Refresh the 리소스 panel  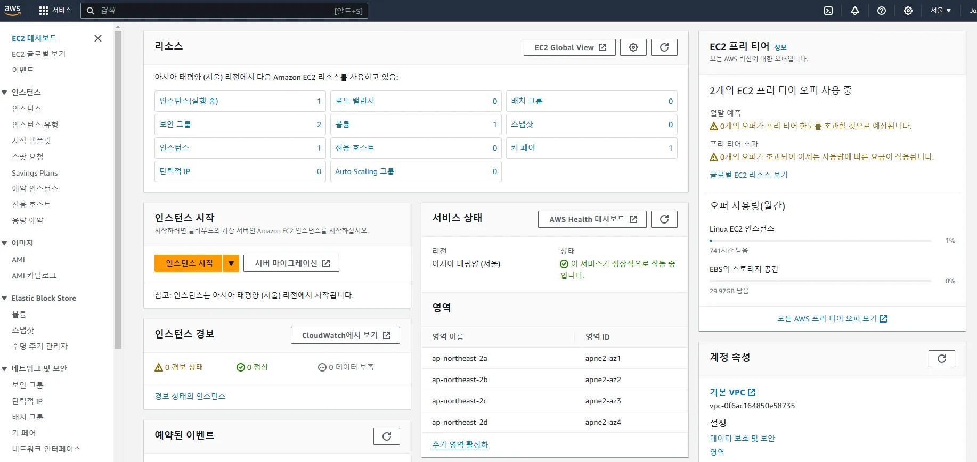[x=664, y=47]
